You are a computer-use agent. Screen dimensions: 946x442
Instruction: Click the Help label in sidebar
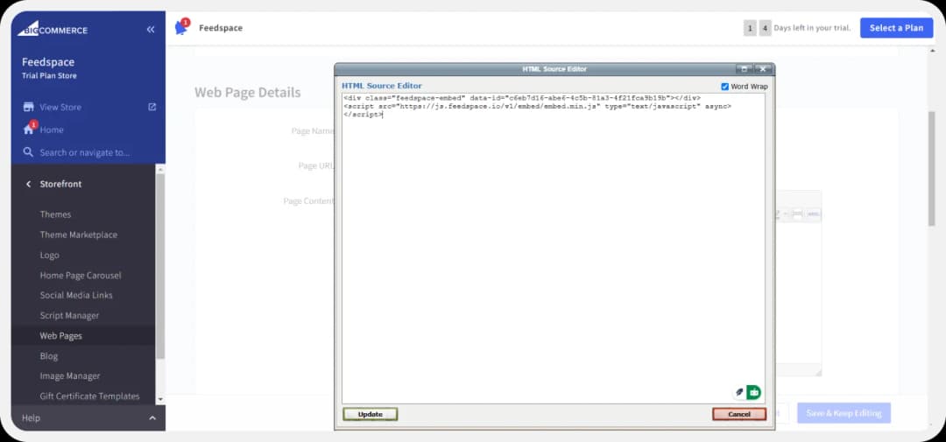click(30, 417)
